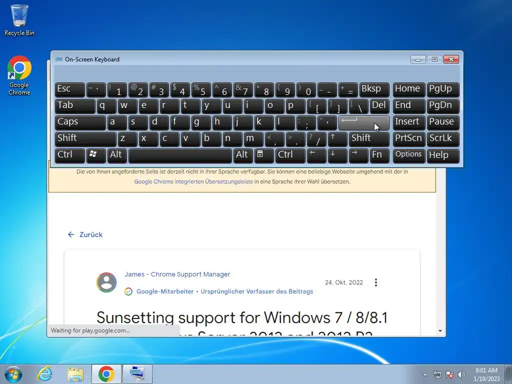Open James - Chrome Support Manager profile link
This screenshot has height=384, width=512.
[177, 274]
